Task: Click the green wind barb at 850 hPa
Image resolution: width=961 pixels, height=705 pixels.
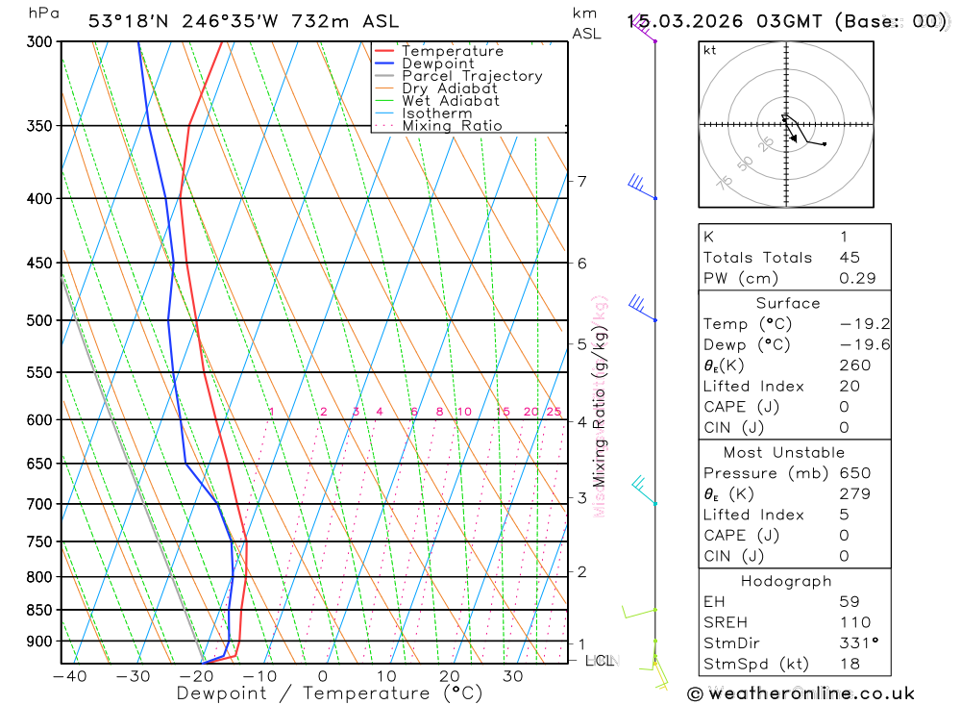Action: [639, 612]
